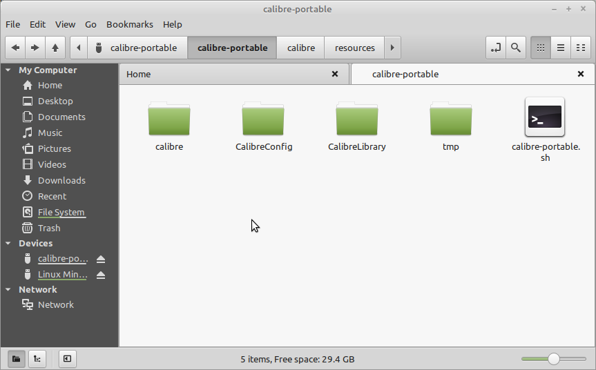This screenshot has height=370, width=596.
Task: Open Downloads in the sidebar
Action: tap(61, 181)
